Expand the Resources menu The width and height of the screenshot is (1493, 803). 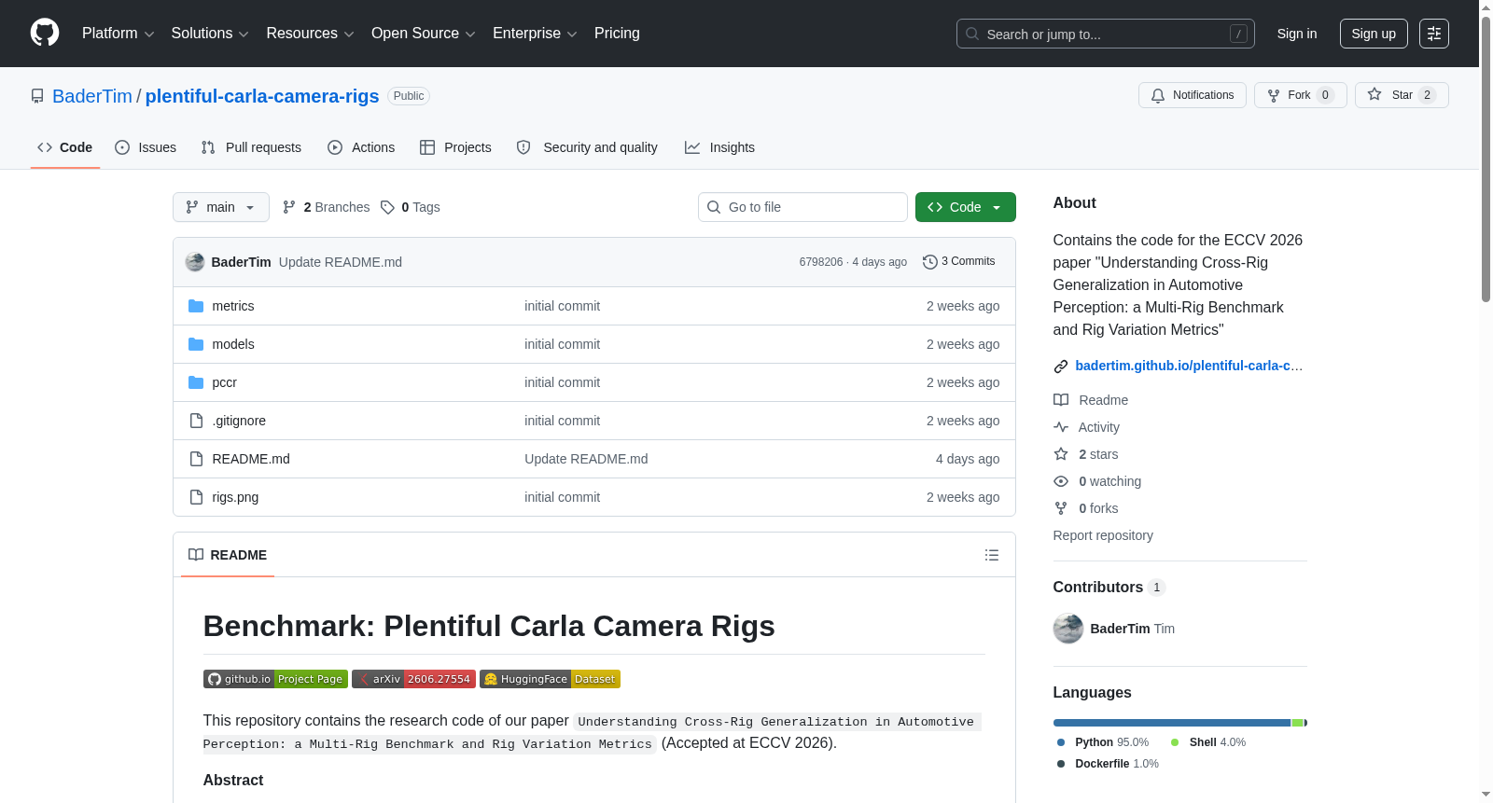pyautogui.click(x=310, y=34)
